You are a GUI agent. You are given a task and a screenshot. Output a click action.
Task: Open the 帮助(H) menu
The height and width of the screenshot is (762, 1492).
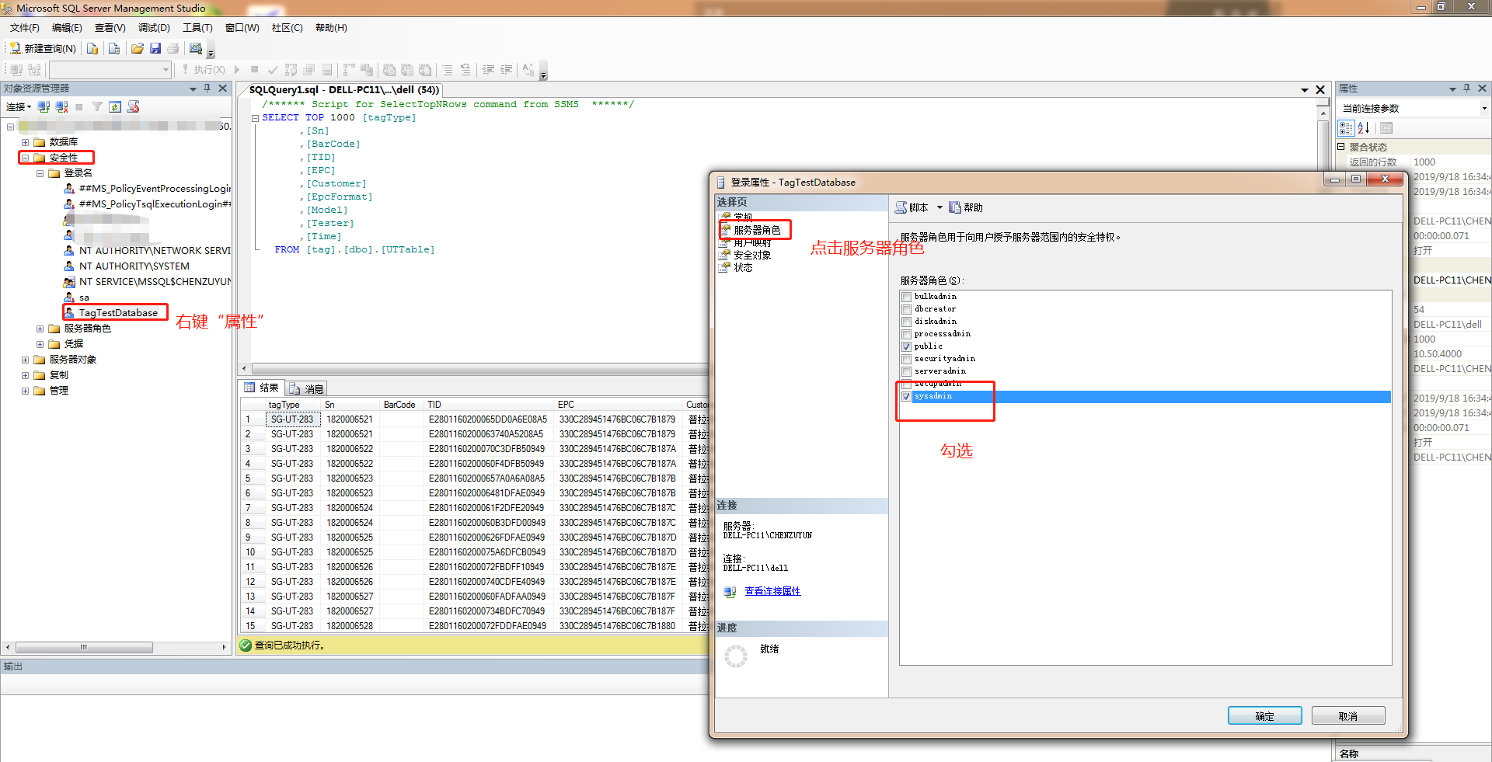click(x=331, y=28)
